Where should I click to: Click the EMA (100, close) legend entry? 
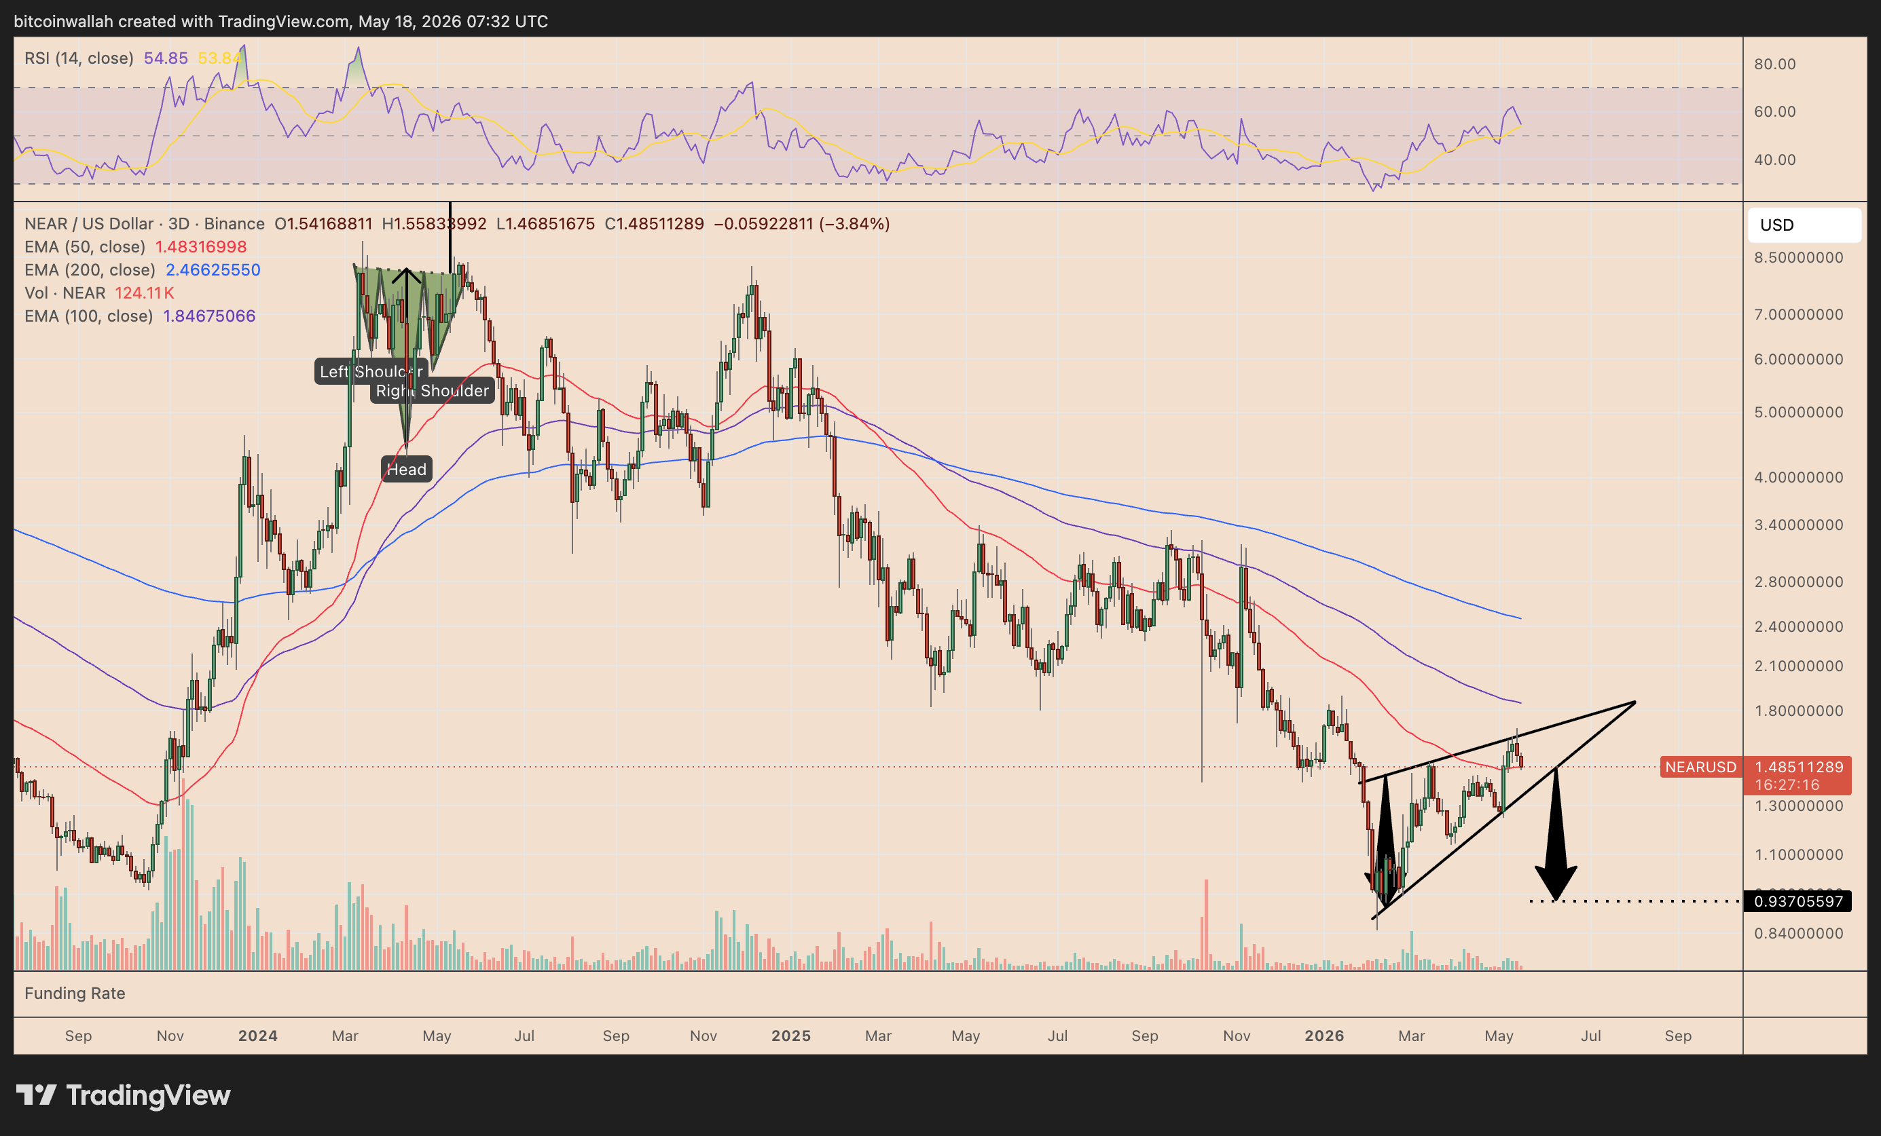(88, 316)
